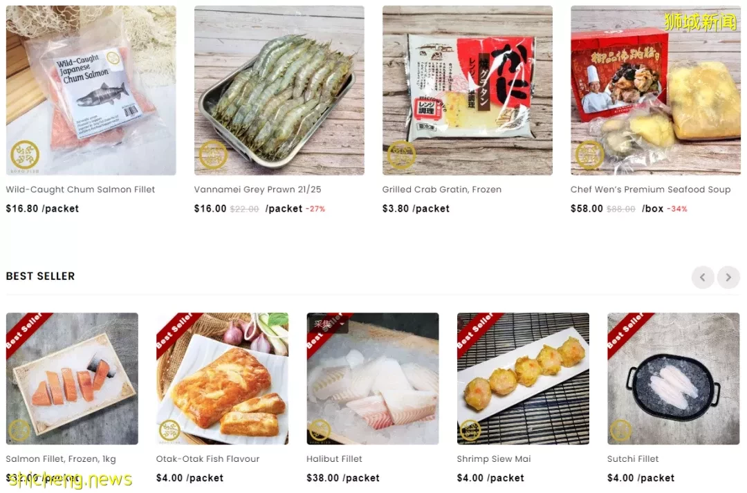Viewport: 747px width, 493px height.
Task: Click Chef Wen's Premium Seafood Soup title
Action: (650, 189)
